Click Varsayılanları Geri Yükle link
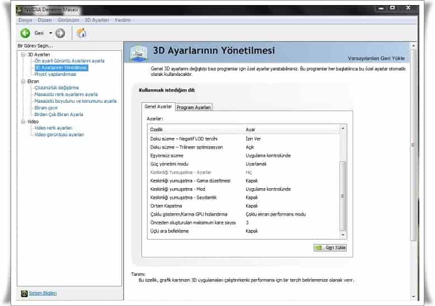Viewport: 435px width, 306px height. point(376,59)
